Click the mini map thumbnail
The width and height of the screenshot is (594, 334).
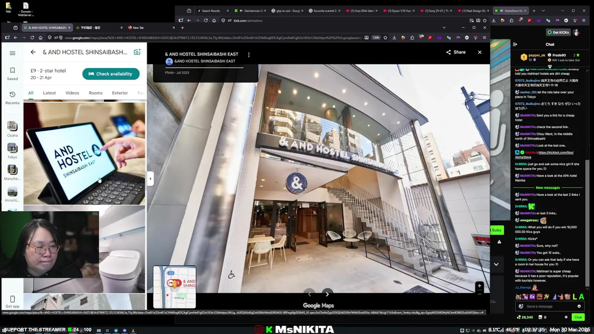(174, 287)
